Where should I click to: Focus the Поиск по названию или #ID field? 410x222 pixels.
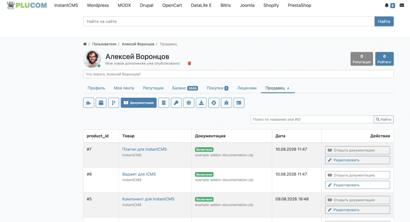click(x=312, y=120)
